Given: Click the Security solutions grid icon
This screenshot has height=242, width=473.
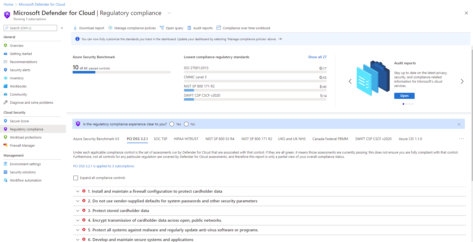Looking at the screenshot, I should 6,172.
